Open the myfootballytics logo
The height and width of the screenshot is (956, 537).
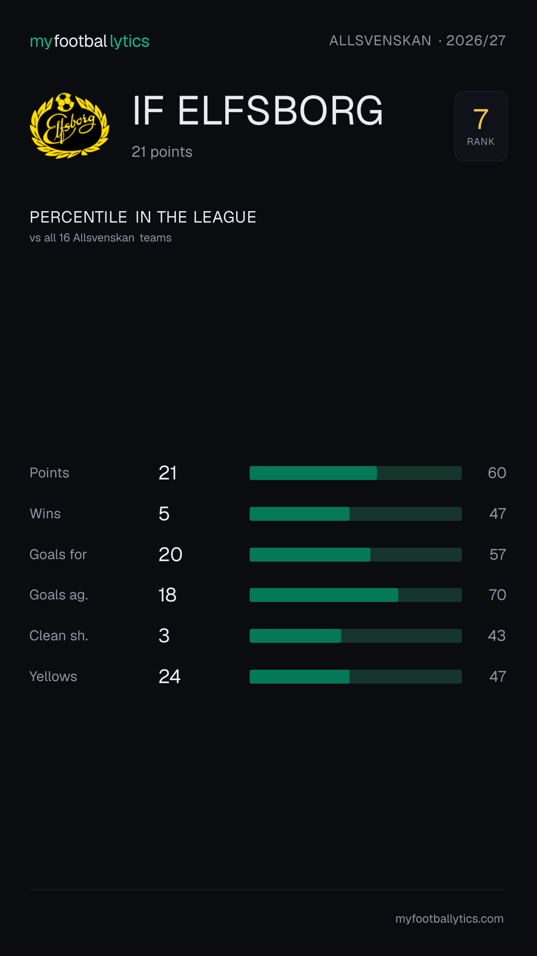[89, 41]
